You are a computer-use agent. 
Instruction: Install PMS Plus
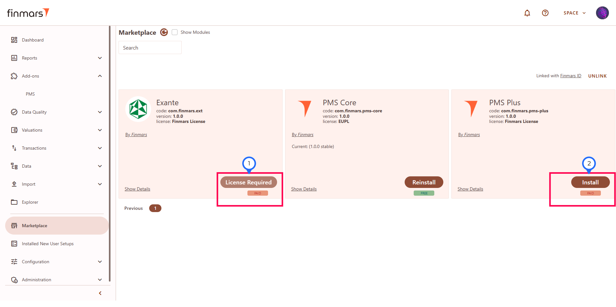[x=590, y=182]
